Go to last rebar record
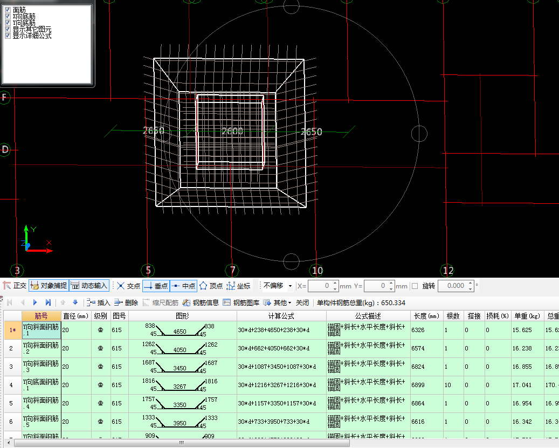Viewport: 559px width, 448px height. point(48,302)
